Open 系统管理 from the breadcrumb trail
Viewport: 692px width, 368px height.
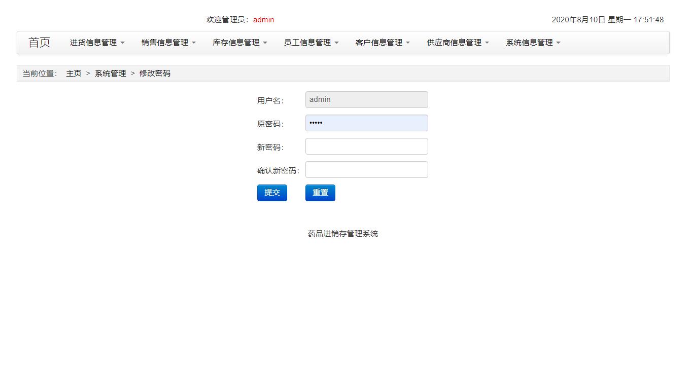(x=110, y=73)
